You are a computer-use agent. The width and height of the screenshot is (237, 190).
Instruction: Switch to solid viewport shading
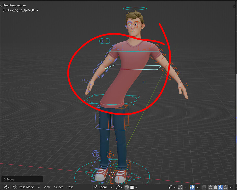pos(216,187)
